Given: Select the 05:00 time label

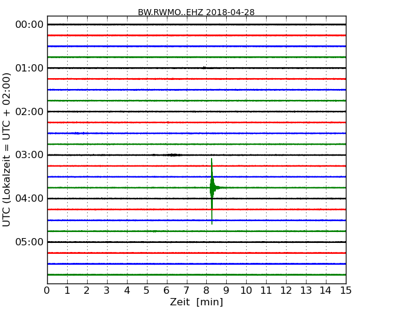Looking at the screenshot, I should [x=30, y=242].
